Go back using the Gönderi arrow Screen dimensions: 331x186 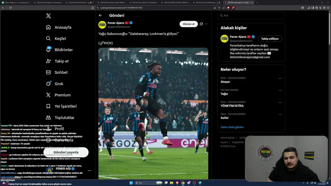100,16
